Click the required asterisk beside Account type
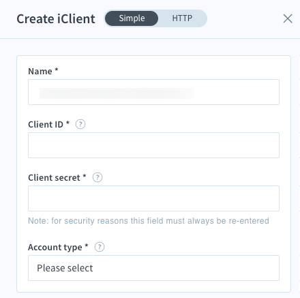 87,245
